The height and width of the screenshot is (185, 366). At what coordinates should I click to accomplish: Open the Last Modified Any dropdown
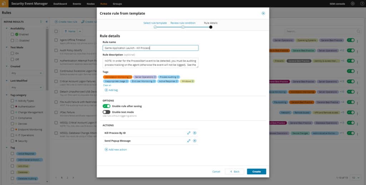click(x=26, y=87)
